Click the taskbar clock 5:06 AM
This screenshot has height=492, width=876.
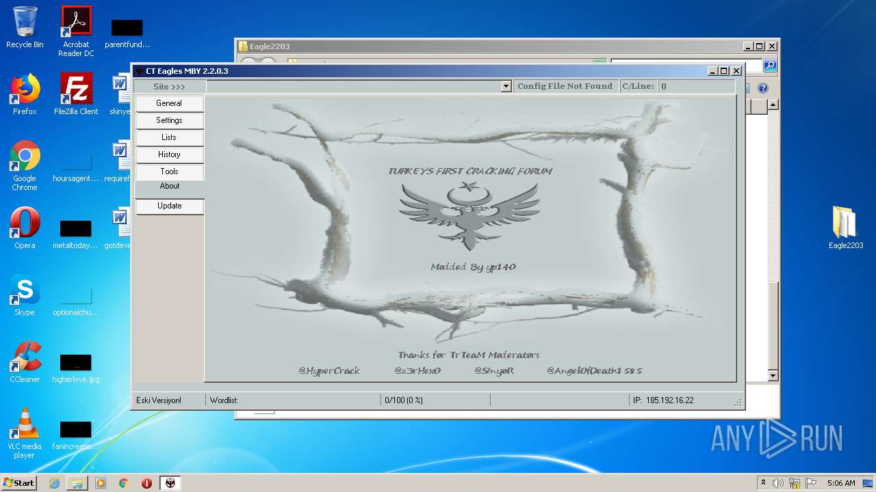(x=841, y=482)
